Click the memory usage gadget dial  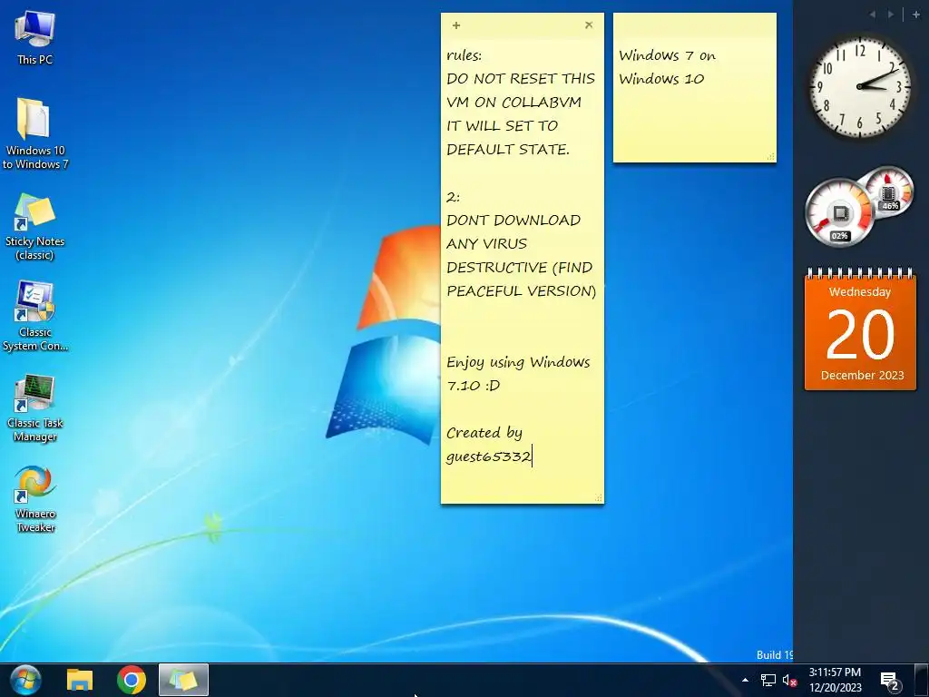click(x=888, y=192)
